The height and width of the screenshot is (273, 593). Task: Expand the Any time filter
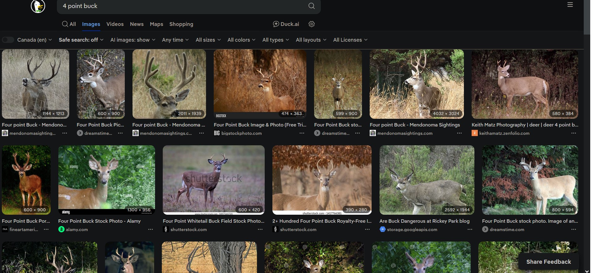[175, 40]
